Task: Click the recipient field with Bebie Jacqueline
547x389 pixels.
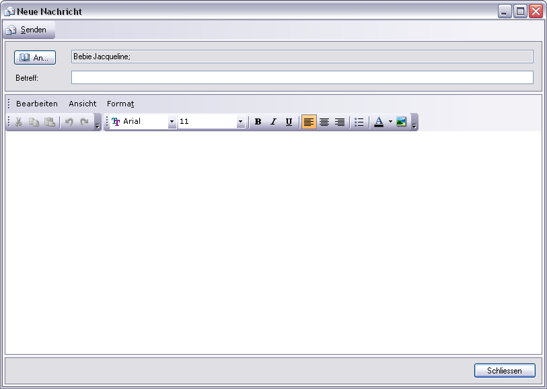Action: coord(302,57)
